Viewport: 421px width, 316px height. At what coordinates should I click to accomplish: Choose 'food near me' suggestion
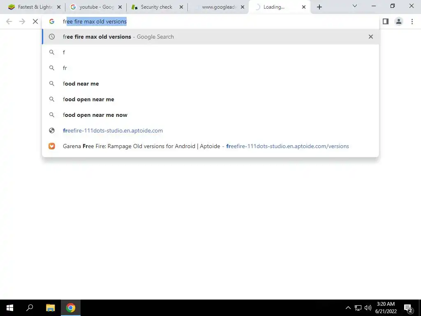pyautogui.click(x=210, y=84)
